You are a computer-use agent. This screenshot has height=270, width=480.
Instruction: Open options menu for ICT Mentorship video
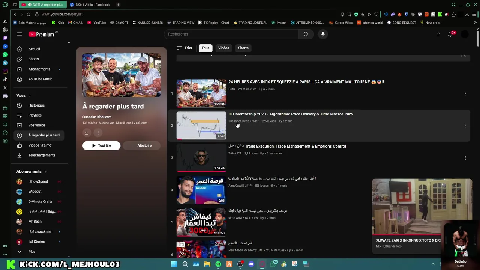465,126
